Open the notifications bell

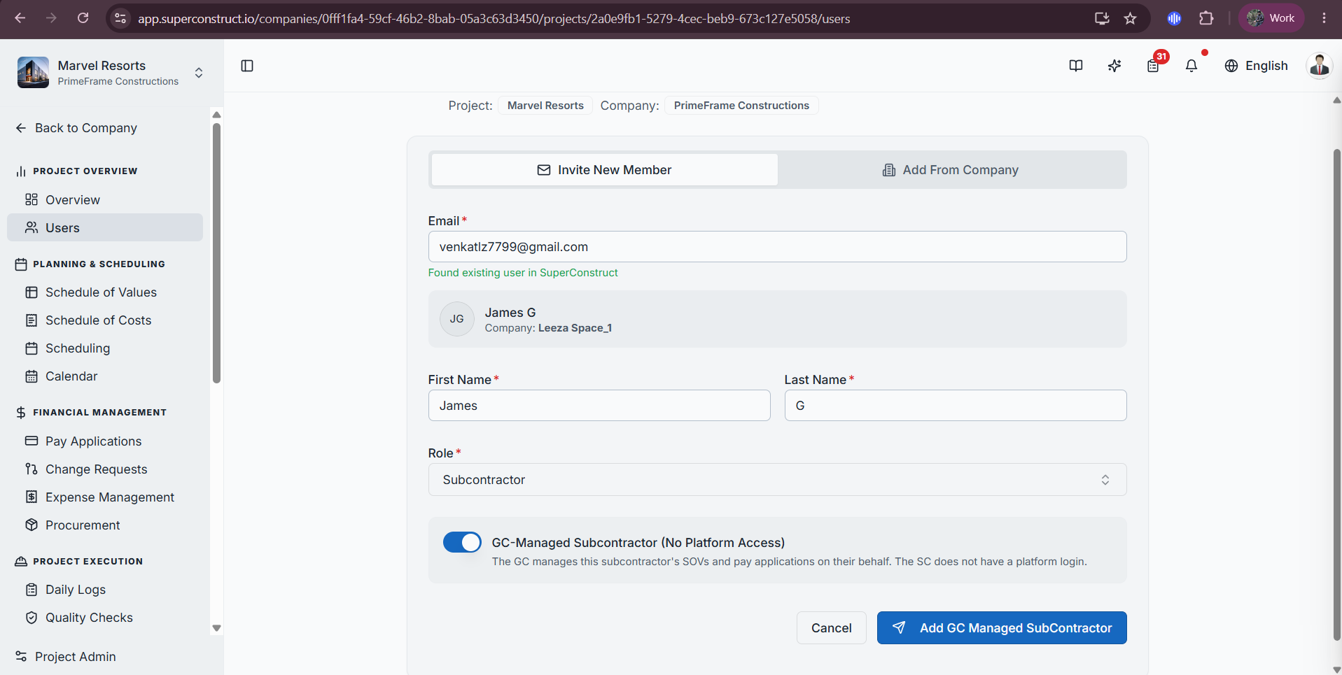(x=1191, y=66)
